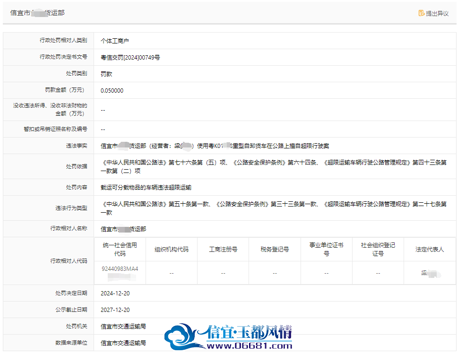Click the 事业单位证书号 column header
This screenshot has width=457, height=354.
point(327,250)
